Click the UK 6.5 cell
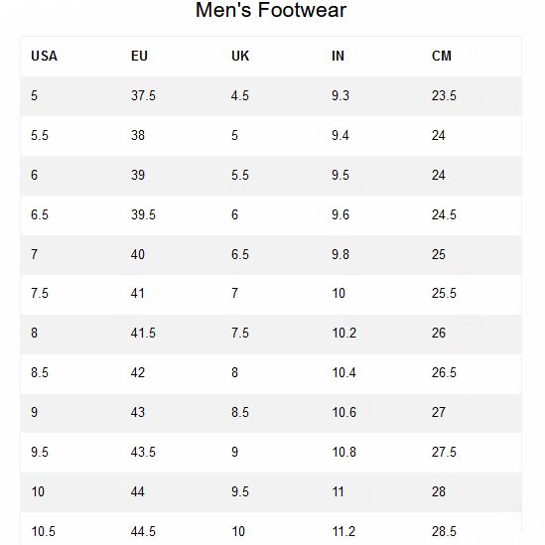This screenshot has height=545, width=545. (x=240, y=254)
